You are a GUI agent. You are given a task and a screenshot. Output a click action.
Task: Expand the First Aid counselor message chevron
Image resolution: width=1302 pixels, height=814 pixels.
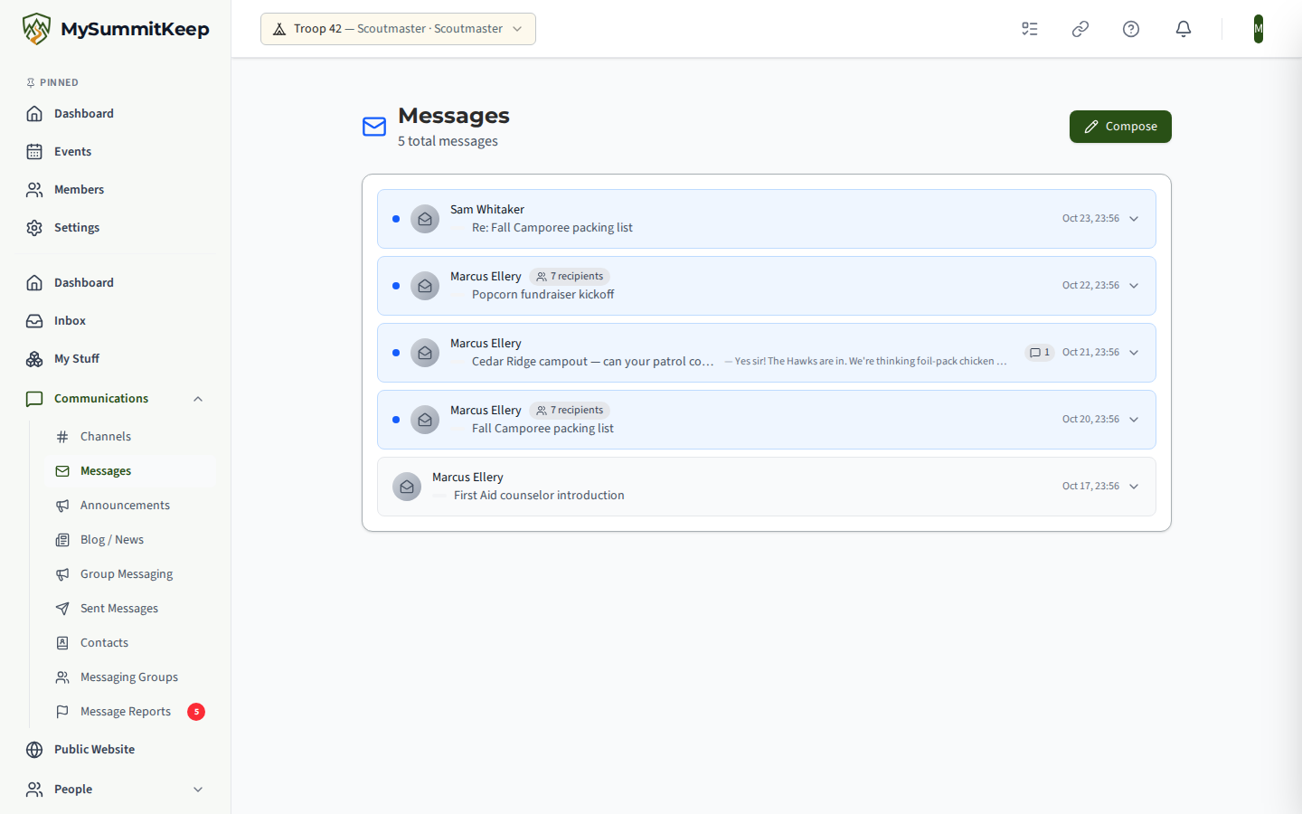pos(1134,487)
